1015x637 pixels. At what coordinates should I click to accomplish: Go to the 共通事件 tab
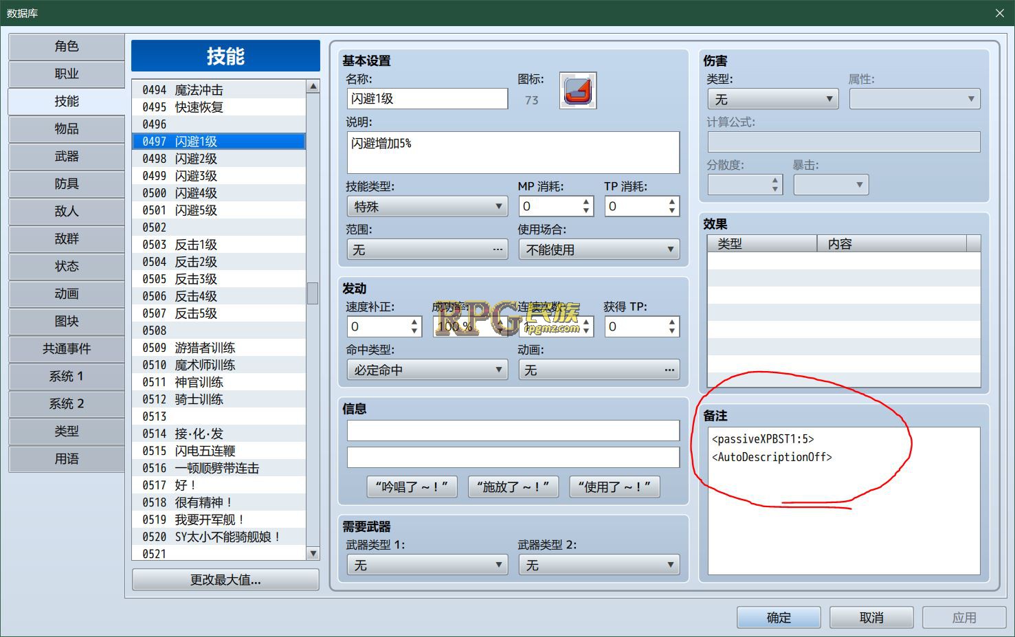pyautogui.click(x=67, y=348)
